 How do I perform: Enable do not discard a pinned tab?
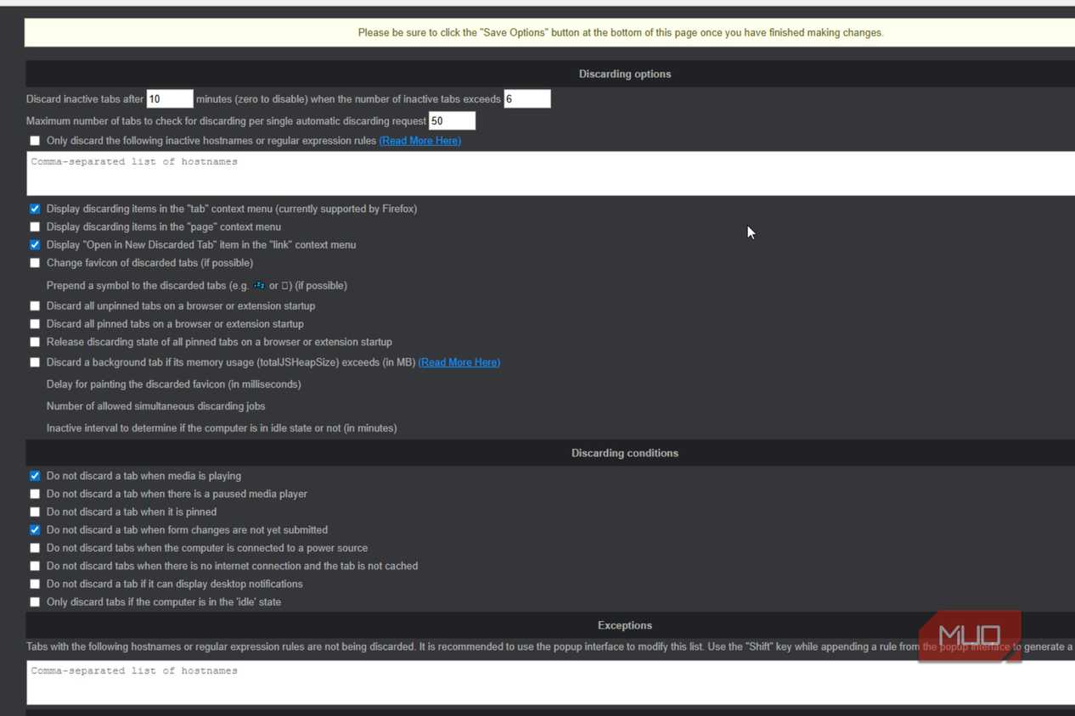click(35, 512)
